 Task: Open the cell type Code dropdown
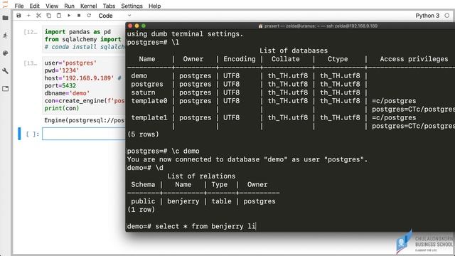click(x=114, y=16)
